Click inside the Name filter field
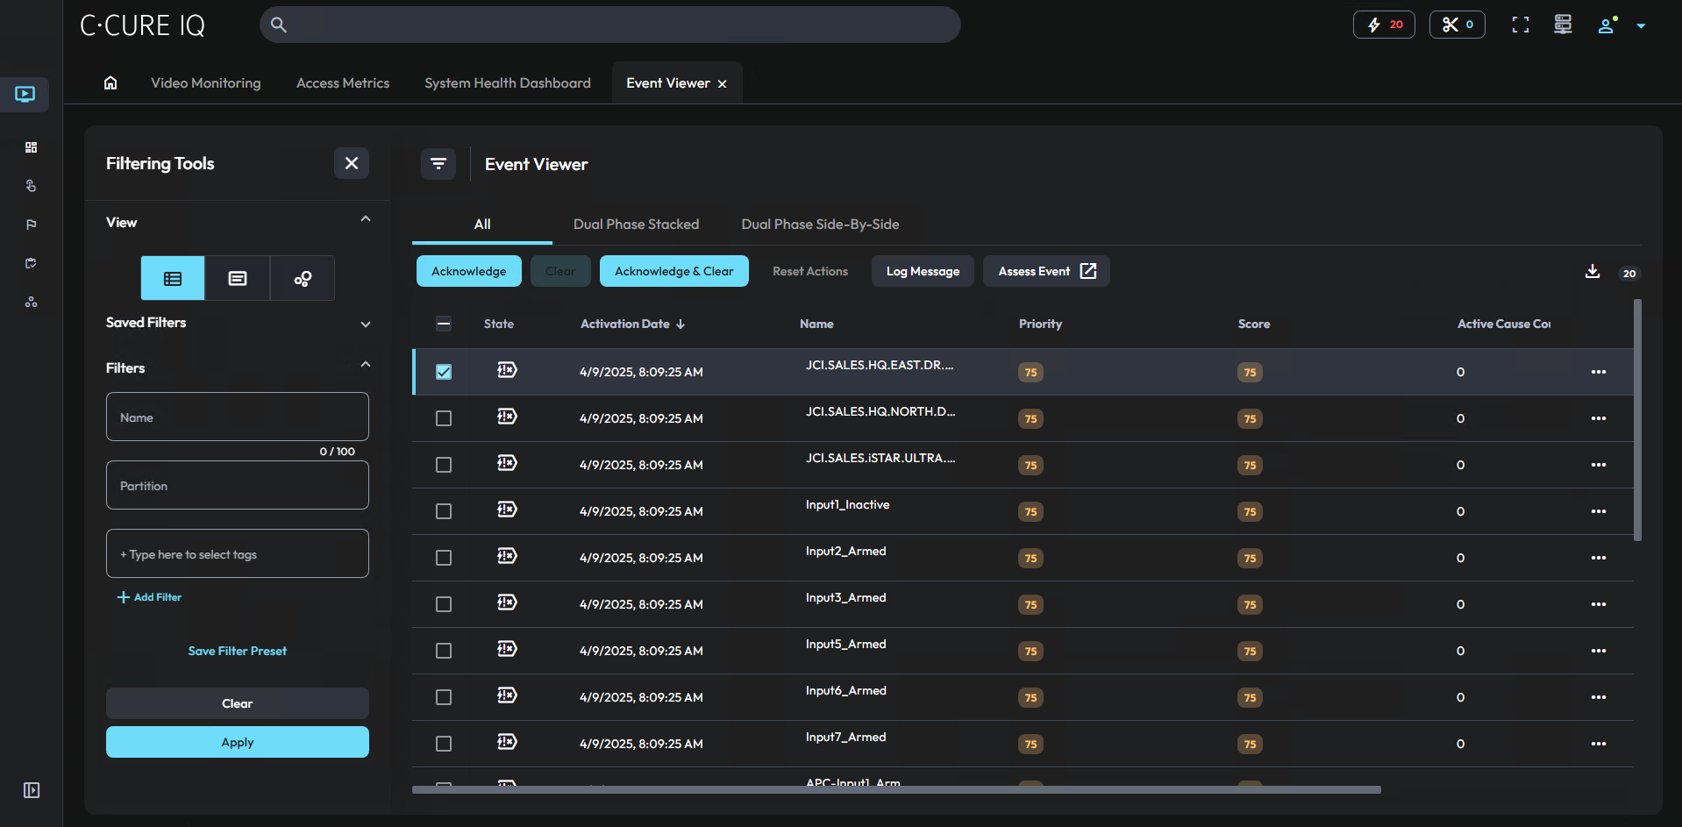The width and height of the screenshot is (1682, 827). click(237, 417)
